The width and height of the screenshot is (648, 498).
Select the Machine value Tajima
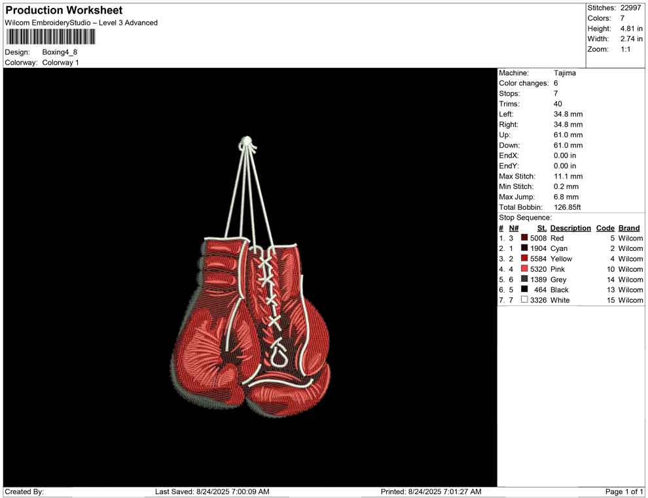click(x=565, y=73)
